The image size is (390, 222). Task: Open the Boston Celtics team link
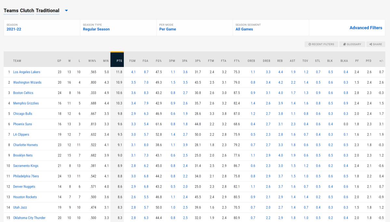[23, 93]
